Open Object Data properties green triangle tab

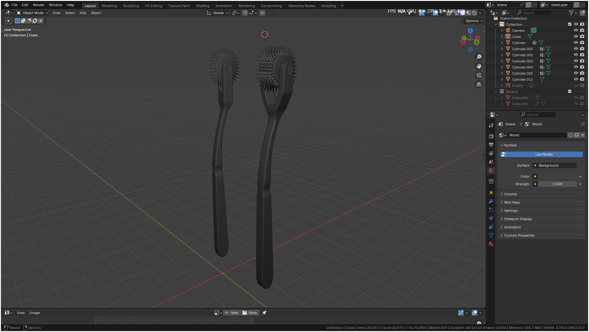click(x=491, y=235)
